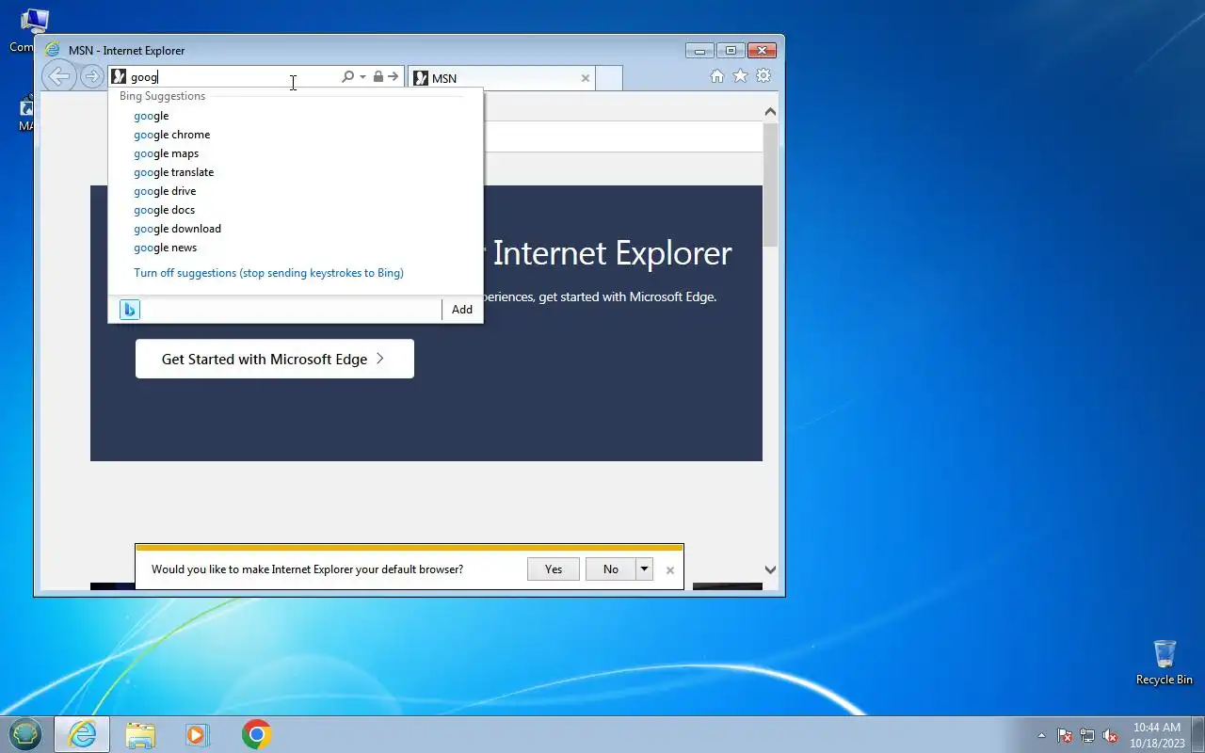Select the Bing search provider icon

[x=130, y=310]
